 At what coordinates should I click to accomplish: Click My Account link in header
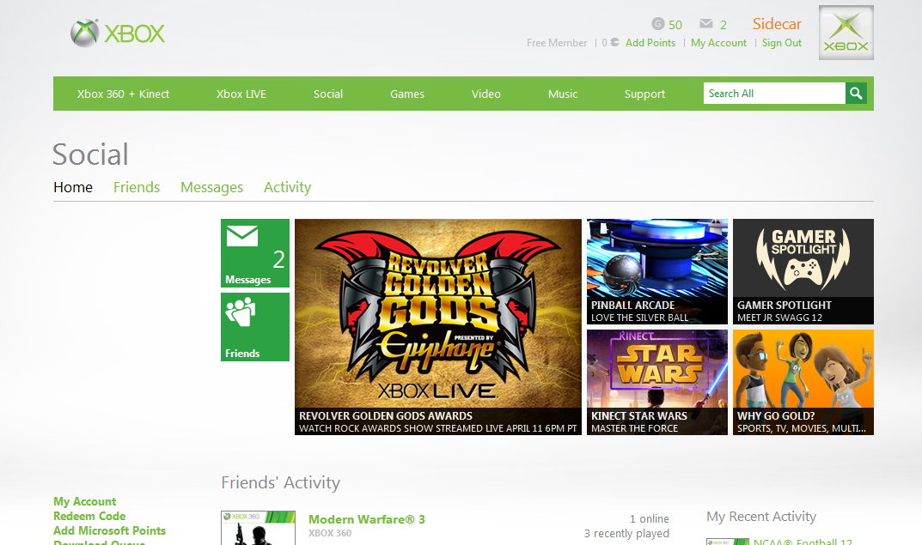click(718, 43)
